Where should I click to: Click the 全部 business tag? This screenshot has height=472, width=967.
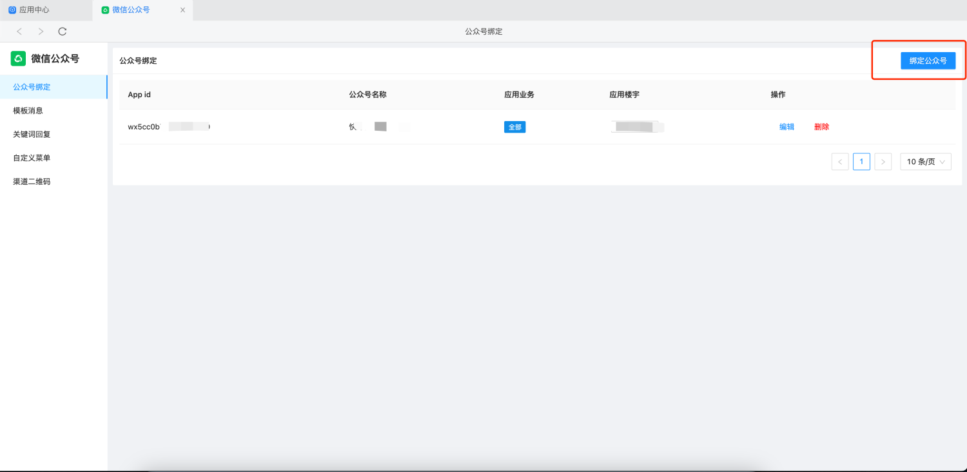(514, 127)
